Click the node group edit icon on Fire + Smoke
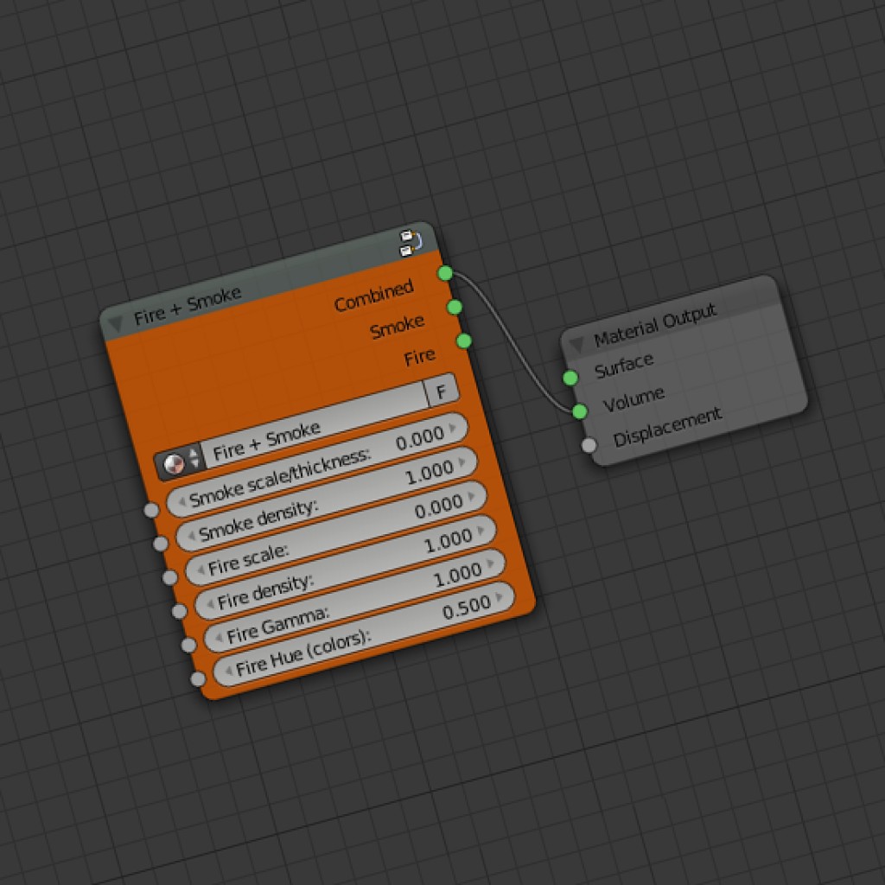This screenshot has height=885, width=885. [406, 236]
